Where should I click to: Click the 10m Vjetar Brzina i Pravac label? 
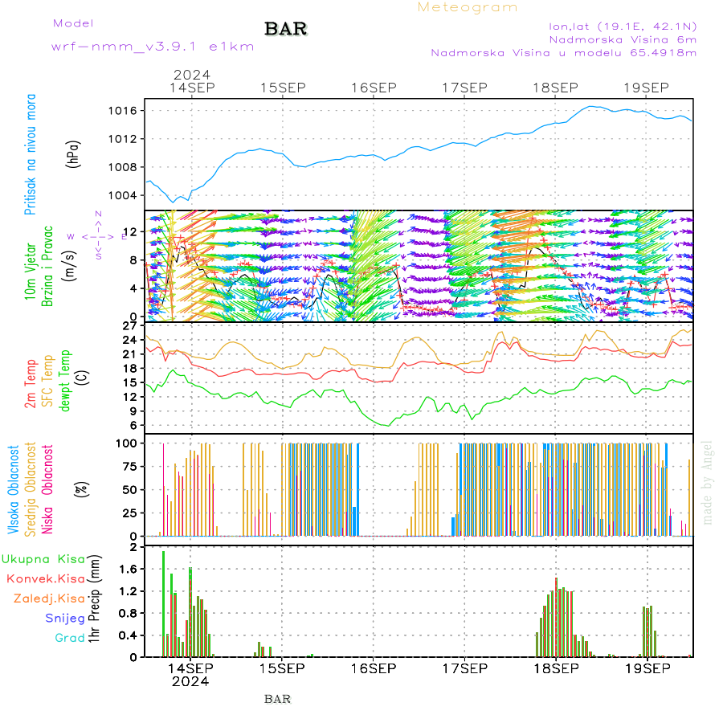(x=39, y=267)
